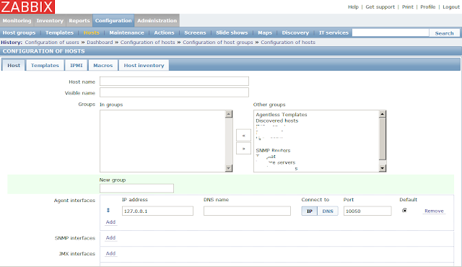Viewport: 462px width, 267px height.
Task: Go to Templates submenu item
Action: pos(59,32)
